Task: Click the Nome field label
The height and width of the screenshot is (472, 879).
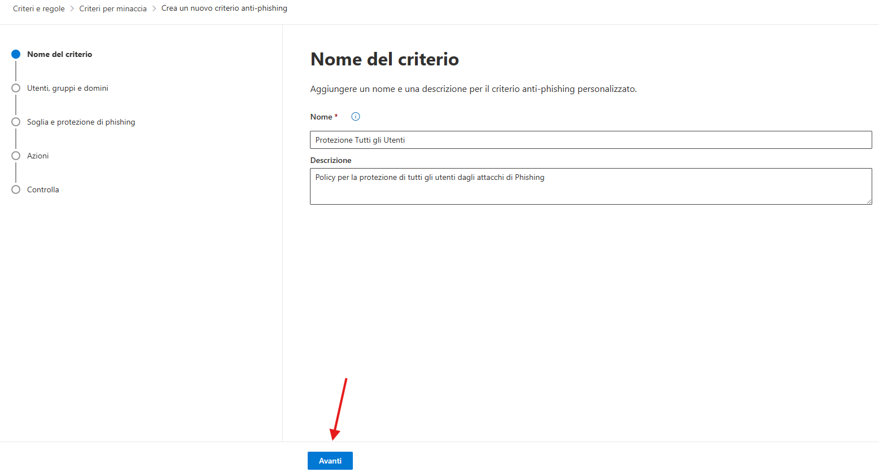Action: (321, 117)
